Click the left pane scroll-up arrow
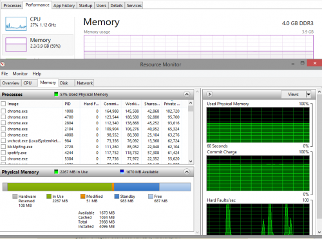The image size is (322, 239). 197,91
